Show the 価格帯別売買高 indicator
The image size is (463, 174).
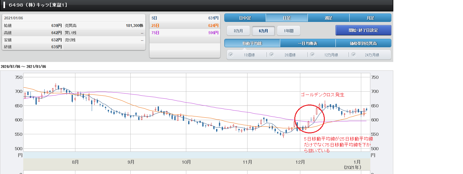[x=363, y=43]
